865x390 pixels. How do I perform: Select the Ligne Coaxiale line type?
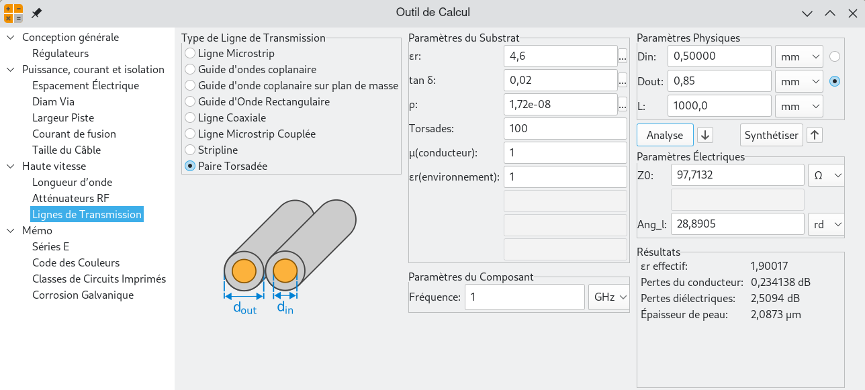[x=191, y=117]
